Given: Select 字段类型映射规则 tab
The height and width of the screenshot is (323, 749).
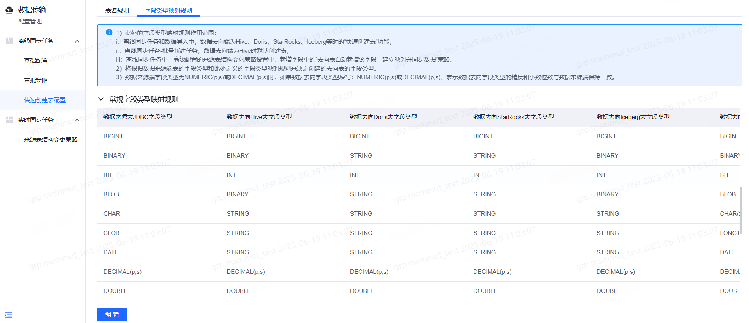Looking at the screenshot, I should click(169, 10).
